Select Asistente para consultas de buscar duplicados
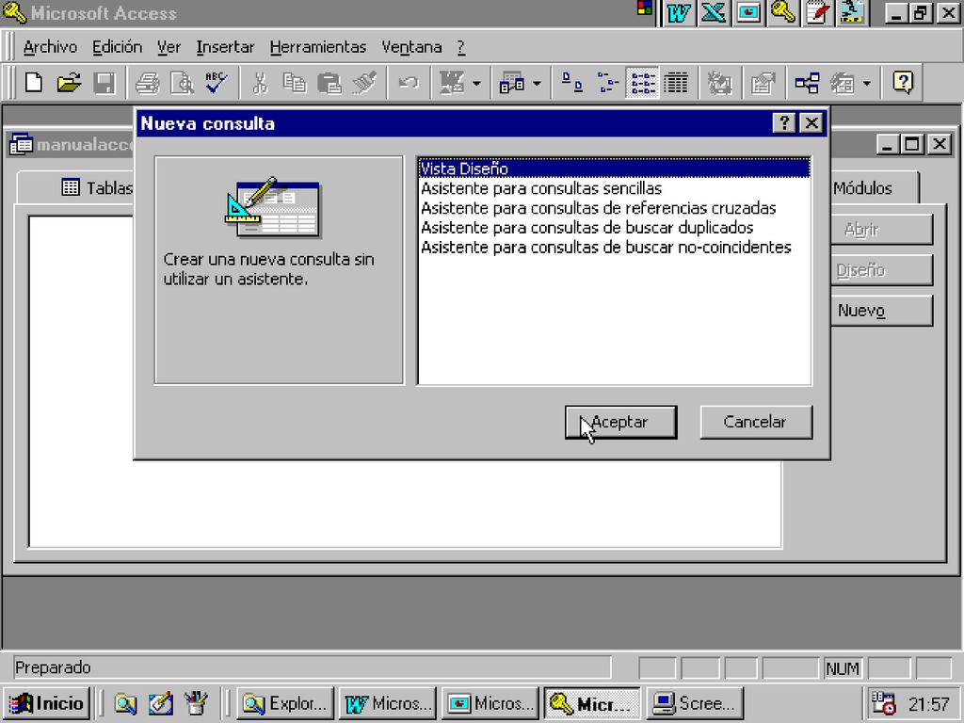The height and width of the screenshot is (723, 964). coord(614,228)
